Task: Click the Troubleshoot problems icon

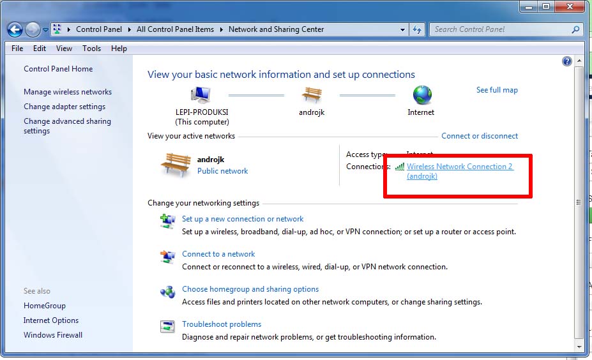Action: click(167, 326)
